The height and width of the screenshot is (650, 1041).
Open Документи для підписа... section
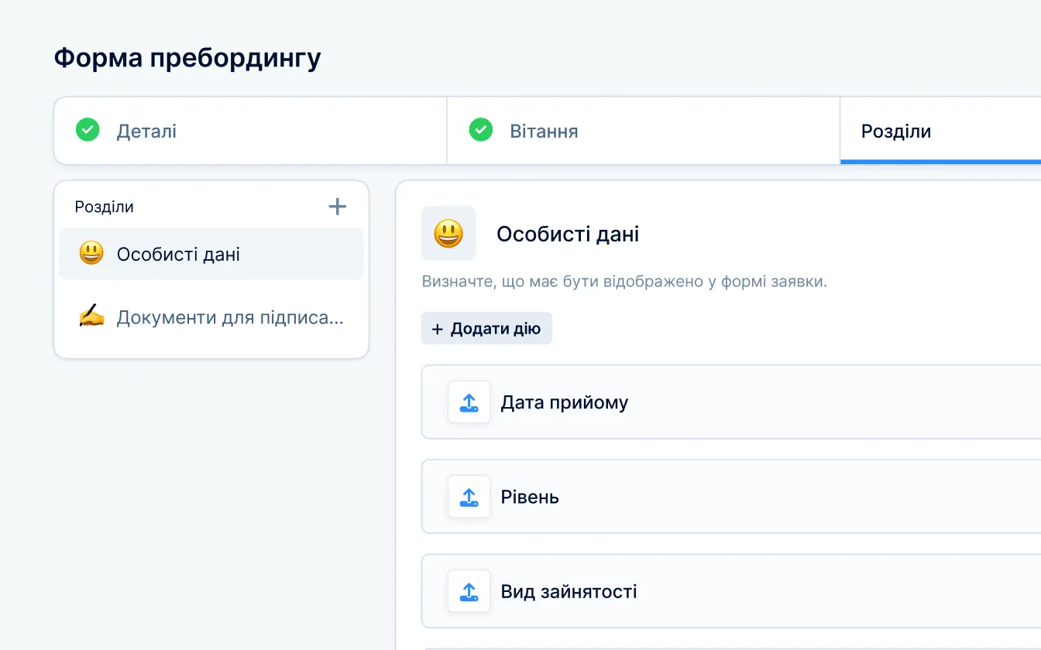click(x=229, y=317)
